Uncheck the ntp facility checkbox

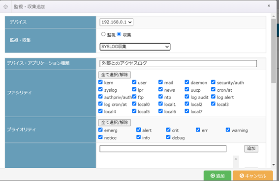160,97
